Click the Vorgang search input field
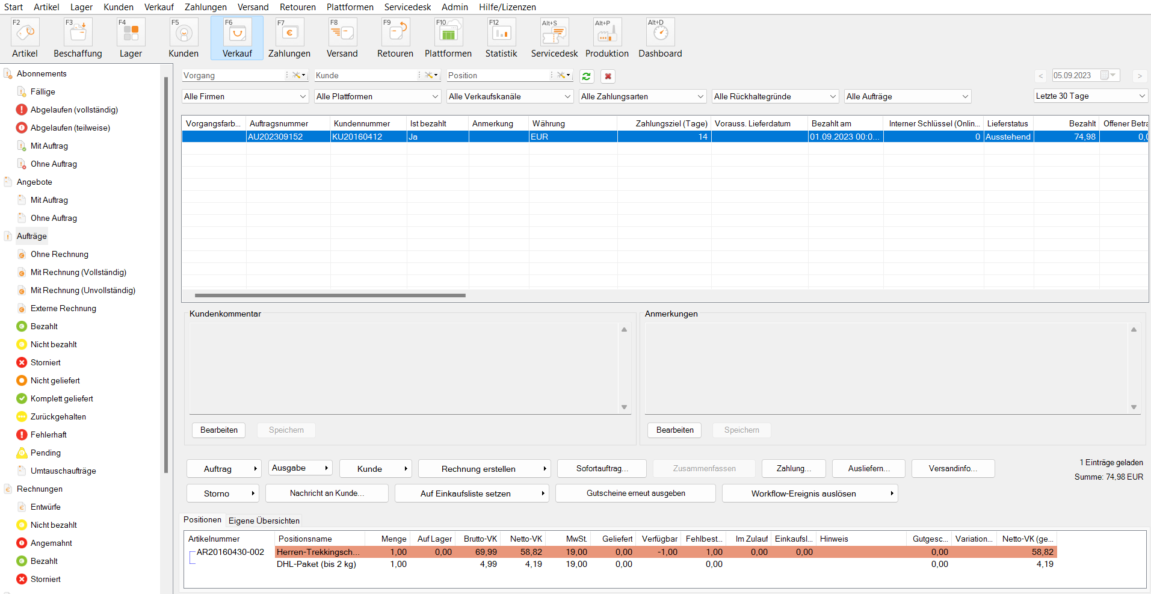This screenshot has width=1151, height=594. coord(233,76)
